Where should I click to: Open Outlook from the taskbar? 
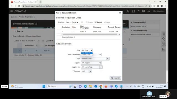click(x=96, y=86)
